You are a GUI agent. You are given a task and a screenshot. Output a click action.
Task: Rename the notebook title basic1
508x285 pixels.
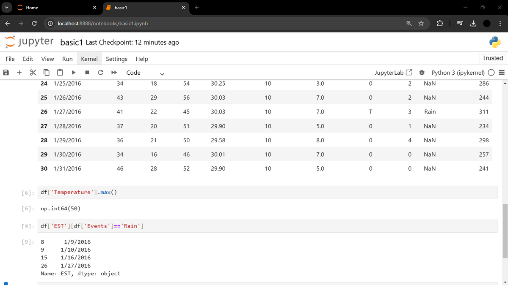72,42
